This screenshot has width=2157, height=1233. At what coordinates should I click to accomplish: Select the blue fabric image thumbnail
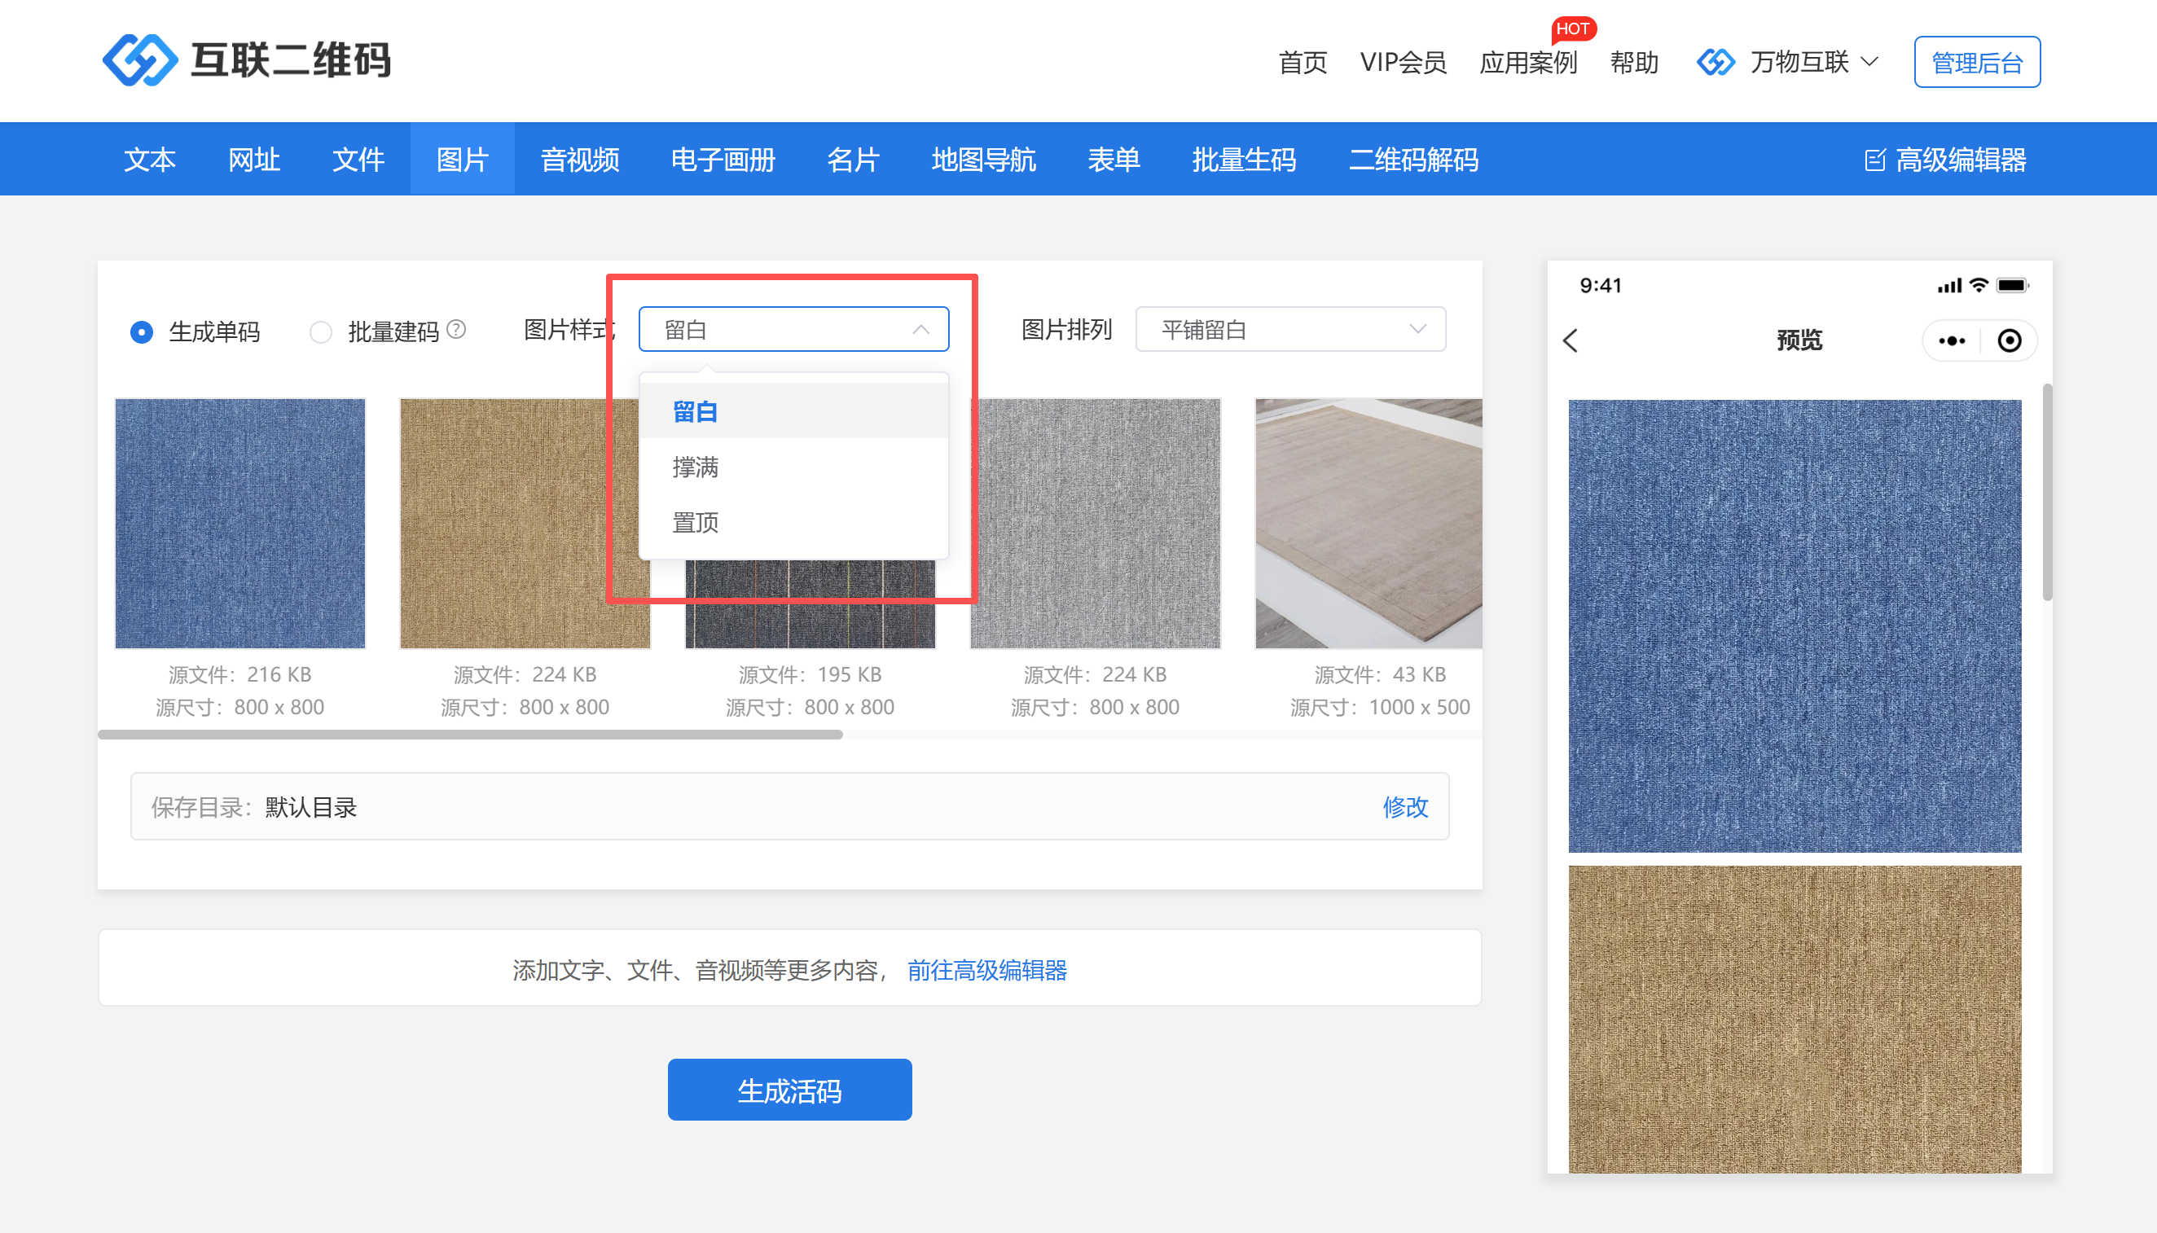(240, 524)
